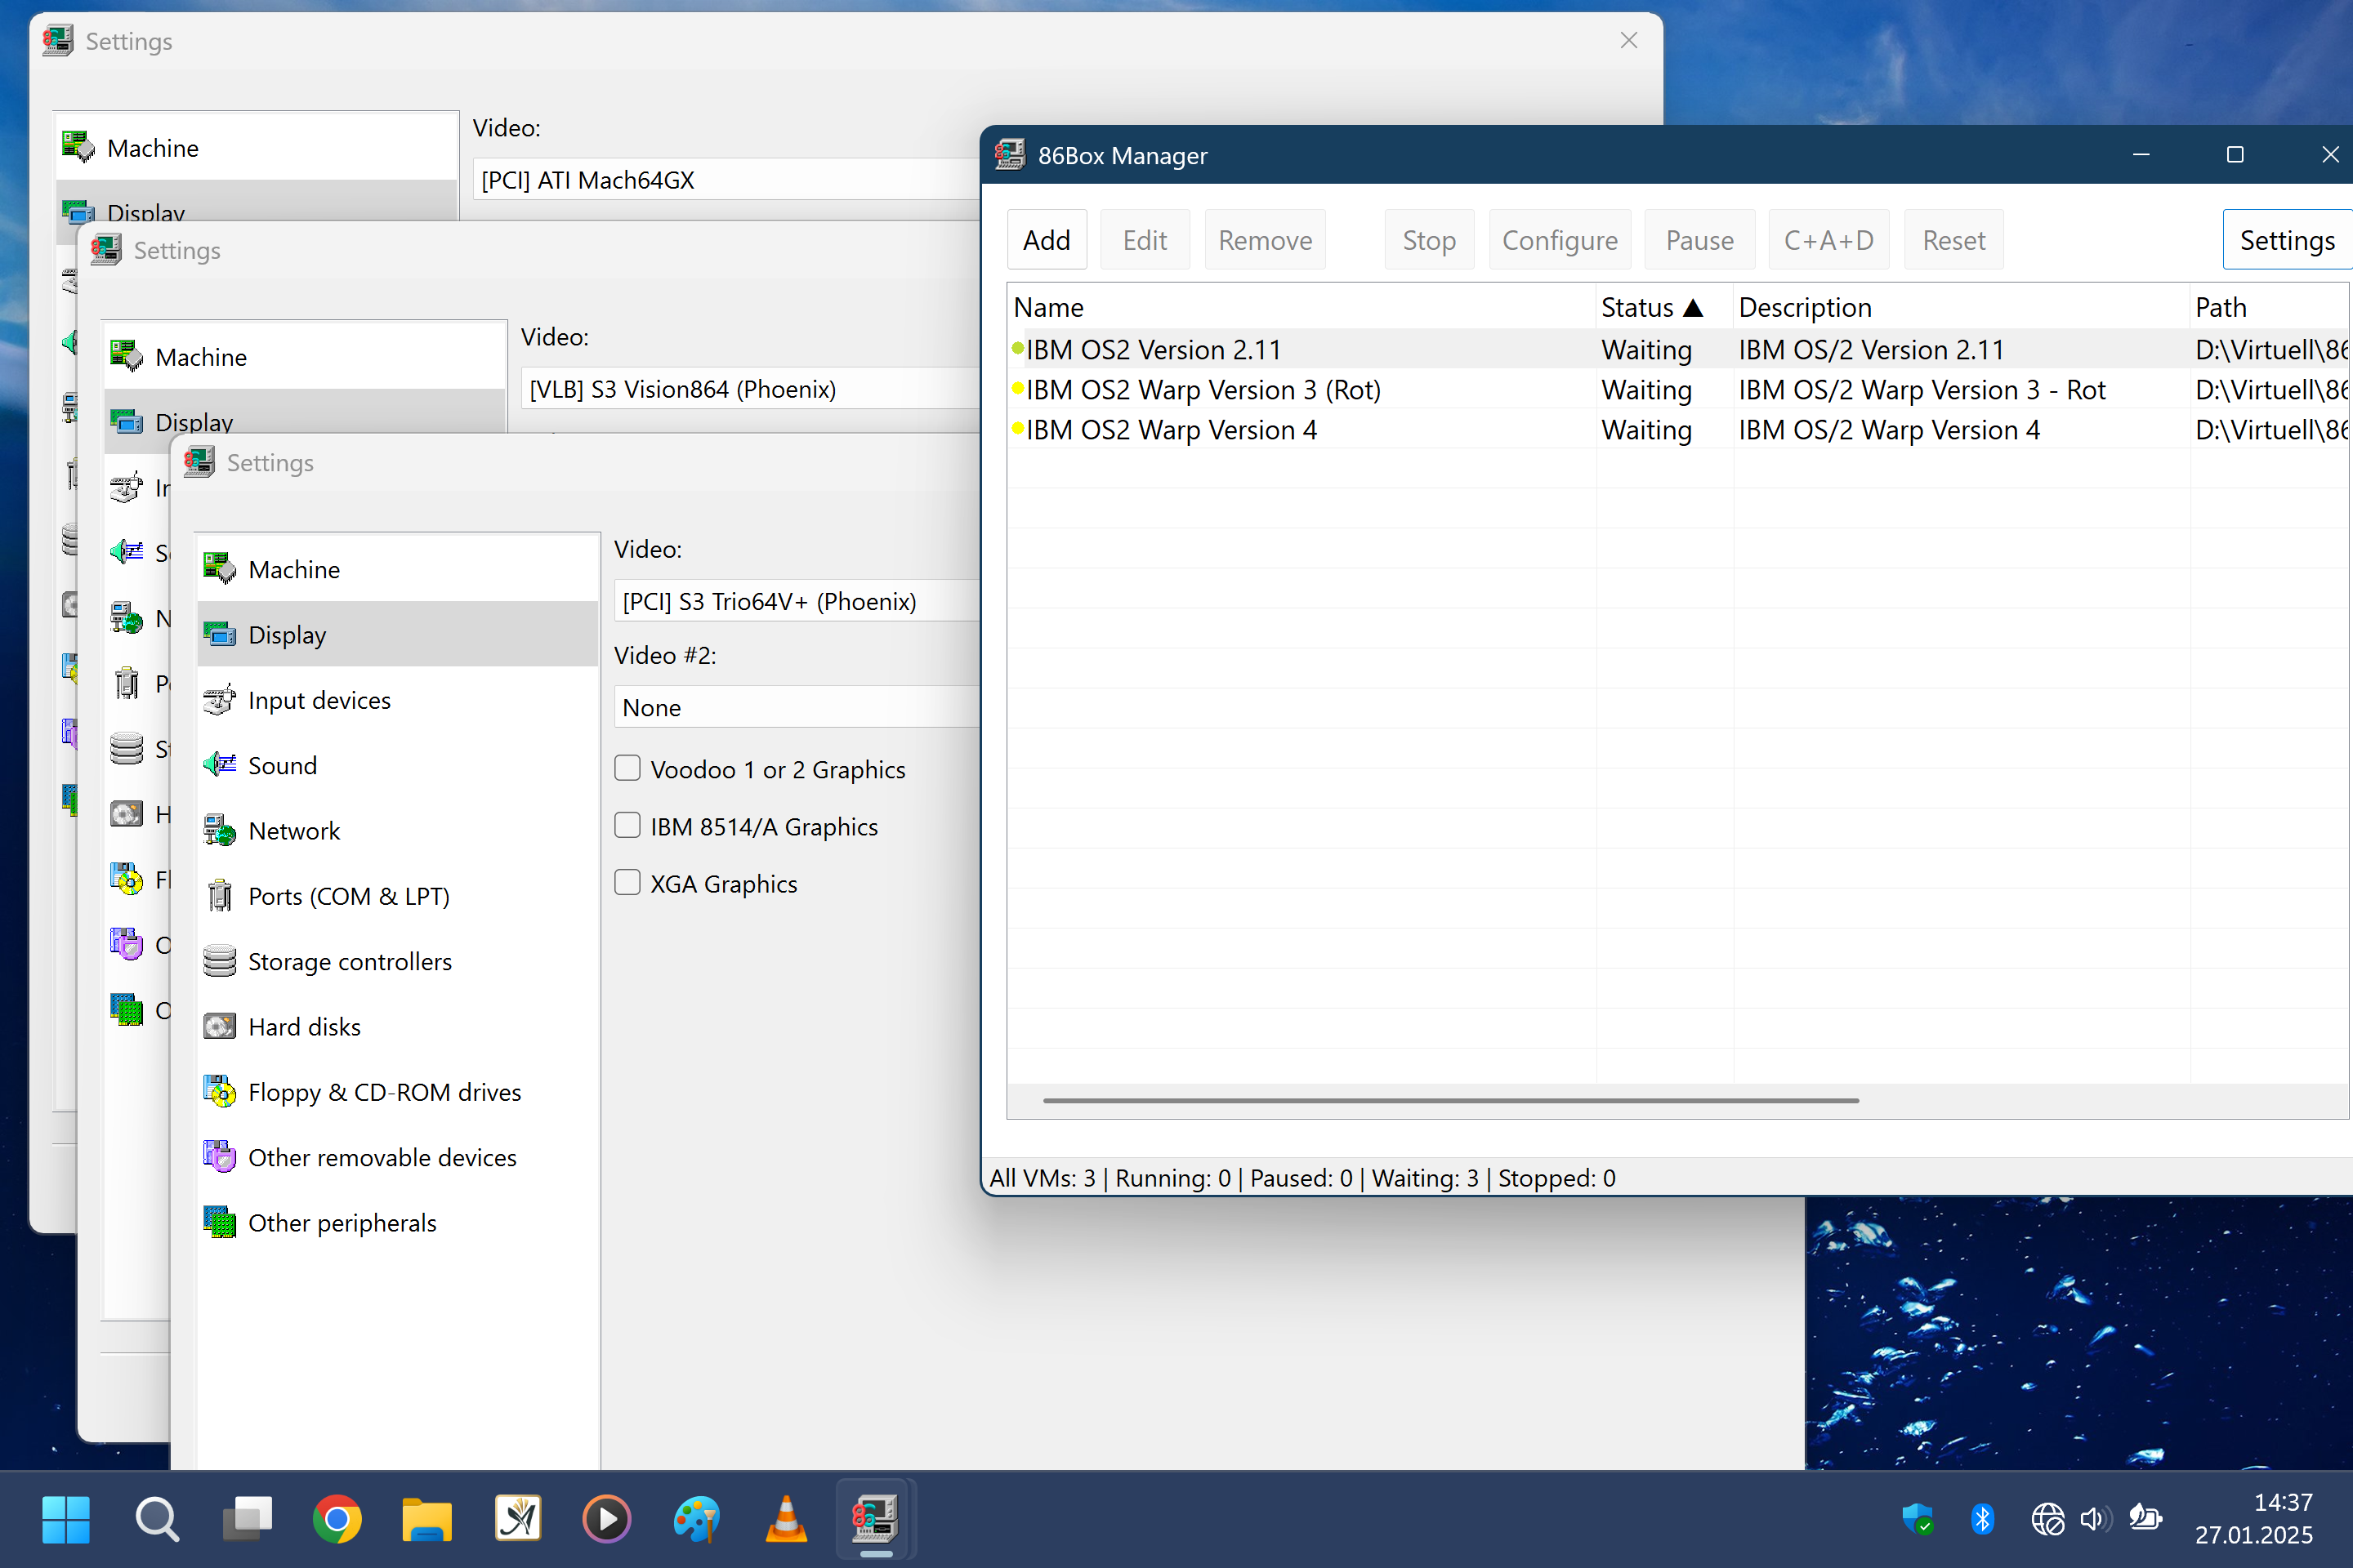Click the Other removable devices icon
Image resolution: width=2353 pixels, height=1568 pixels.
219,1157
